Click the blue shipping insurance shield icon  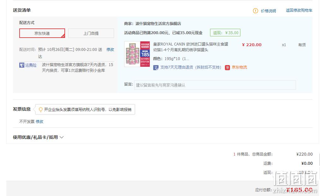pos(21,65)
